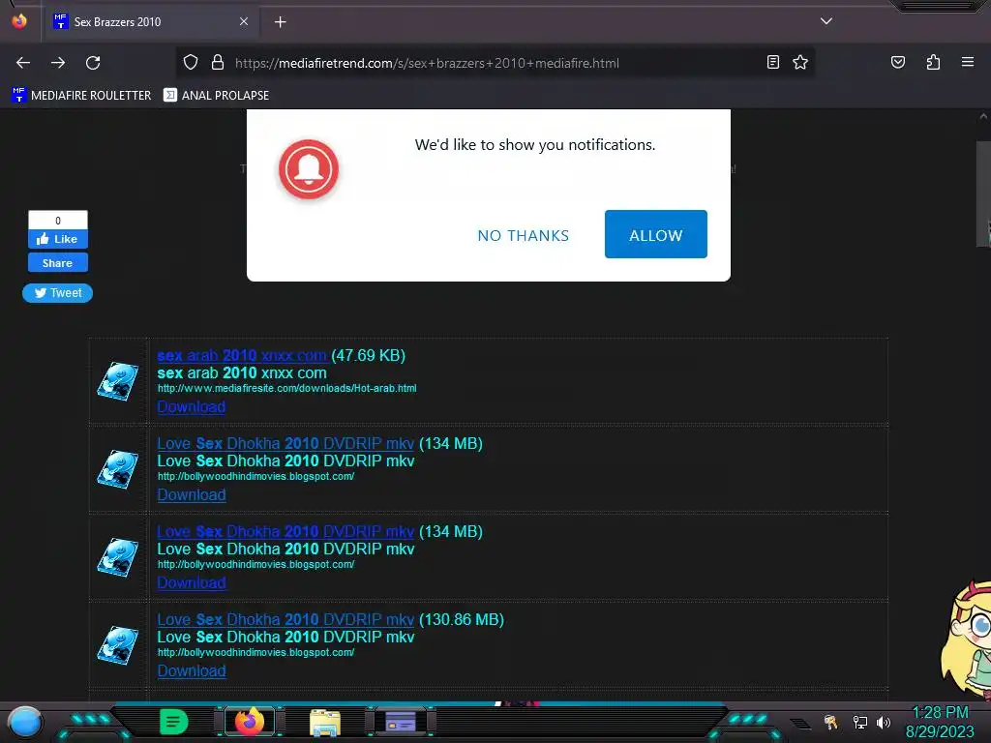Open the Start orb on the taskbar
The image size is (991, 743).
[24, 723]
